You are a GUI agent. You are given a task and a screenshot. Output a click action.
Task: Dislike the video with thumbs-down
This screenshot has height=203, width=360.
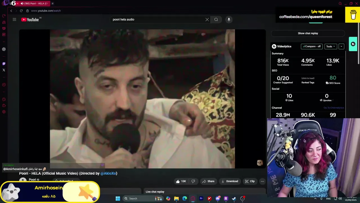point(193,181)
